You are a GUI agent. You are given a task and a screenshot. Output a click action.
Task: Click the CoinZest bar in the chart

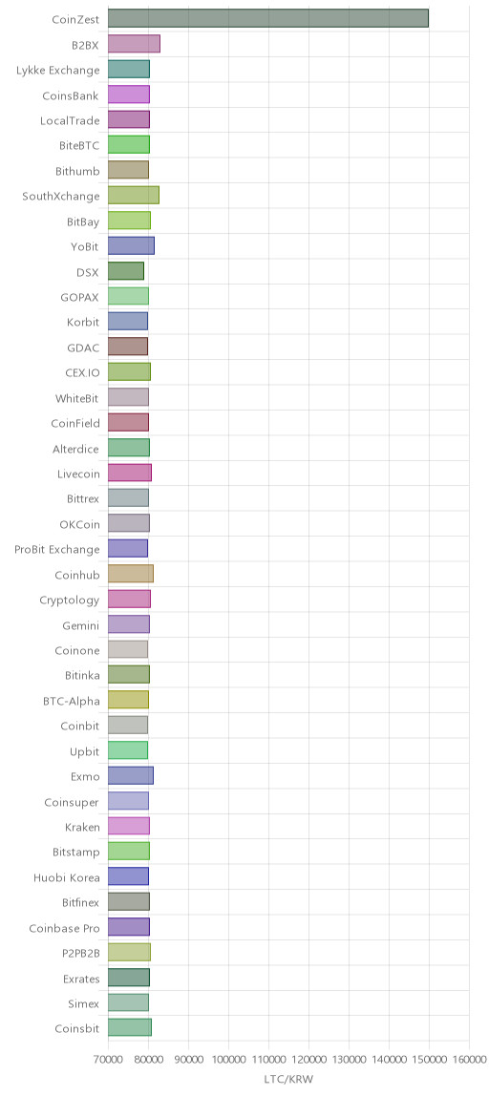268,19
